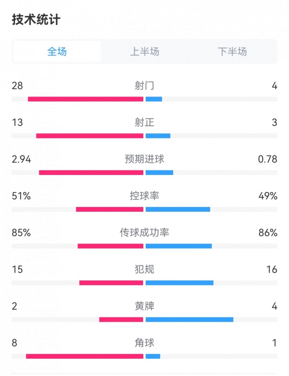Click the 角球 stat label
Image resolution: width=289 pixels, height=376 pixels.
click(x=144, y=342)
